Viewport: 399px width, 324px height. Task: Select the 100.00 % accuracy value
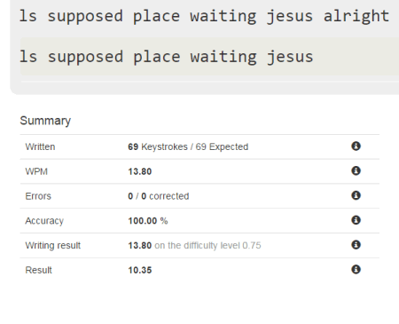click(148, 221)
